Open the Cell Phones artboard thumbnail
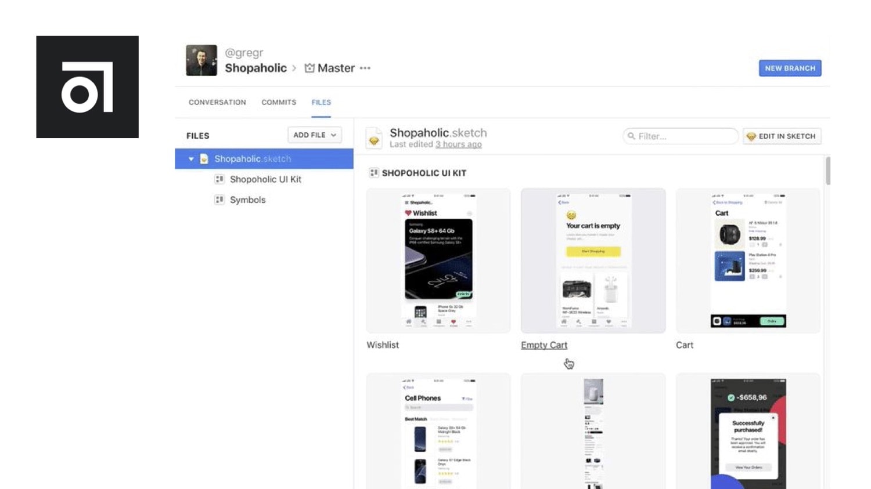 tap(438, 431)
